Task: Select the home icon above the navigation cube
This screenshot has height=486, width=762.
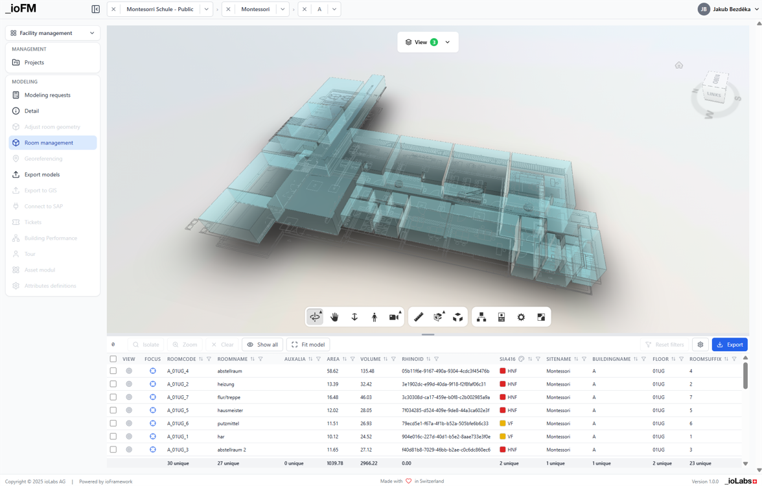Action: point(679,65)
